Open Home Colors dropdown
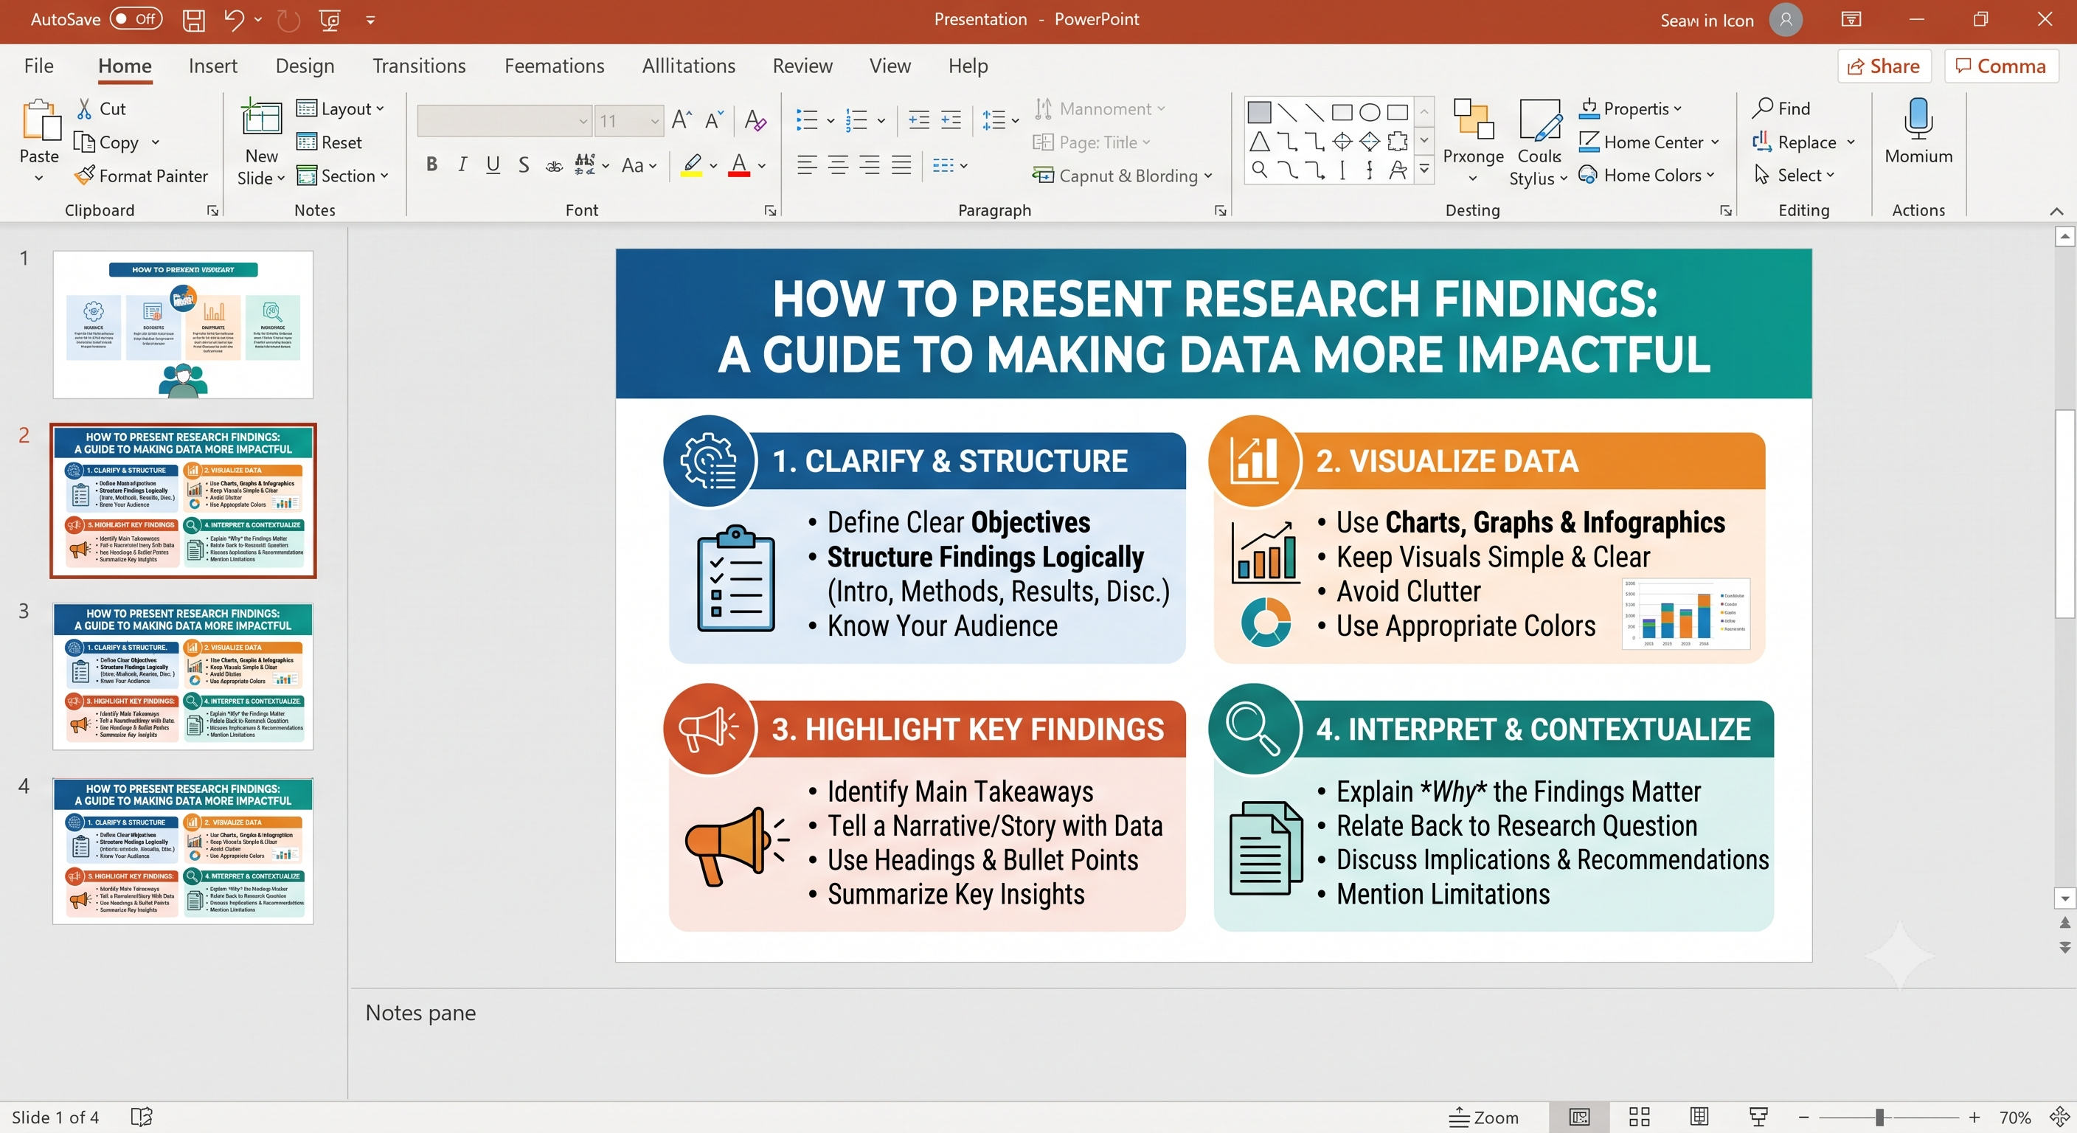Image resolution: width=2077 pixels, height=1133 pixels. [1646, 175]
